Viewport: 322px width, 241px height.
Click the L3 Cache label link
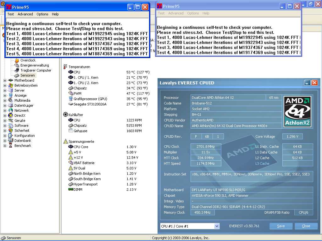tap(262, 163)
